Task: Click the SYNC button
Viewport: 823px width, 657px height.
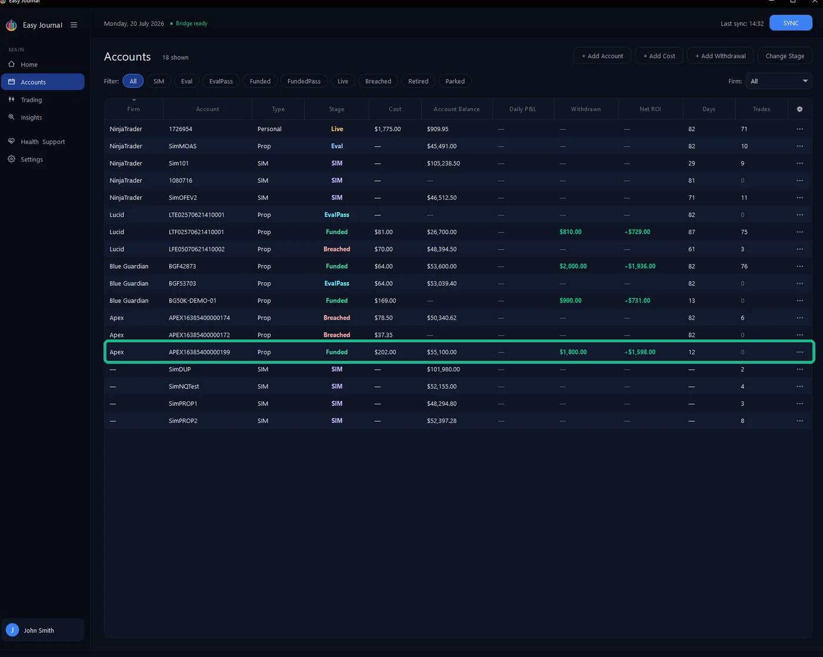Action: 791,23
